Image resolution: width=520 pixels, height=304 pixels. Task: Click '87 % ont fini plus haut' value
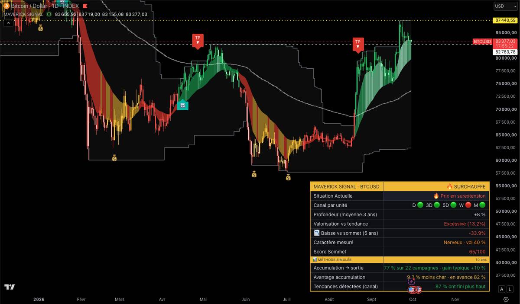[x=460, y=286]
